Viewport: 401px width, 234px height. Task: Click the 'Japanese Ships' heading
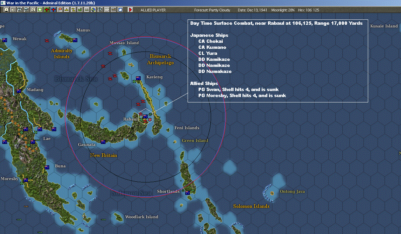[209, 35]
